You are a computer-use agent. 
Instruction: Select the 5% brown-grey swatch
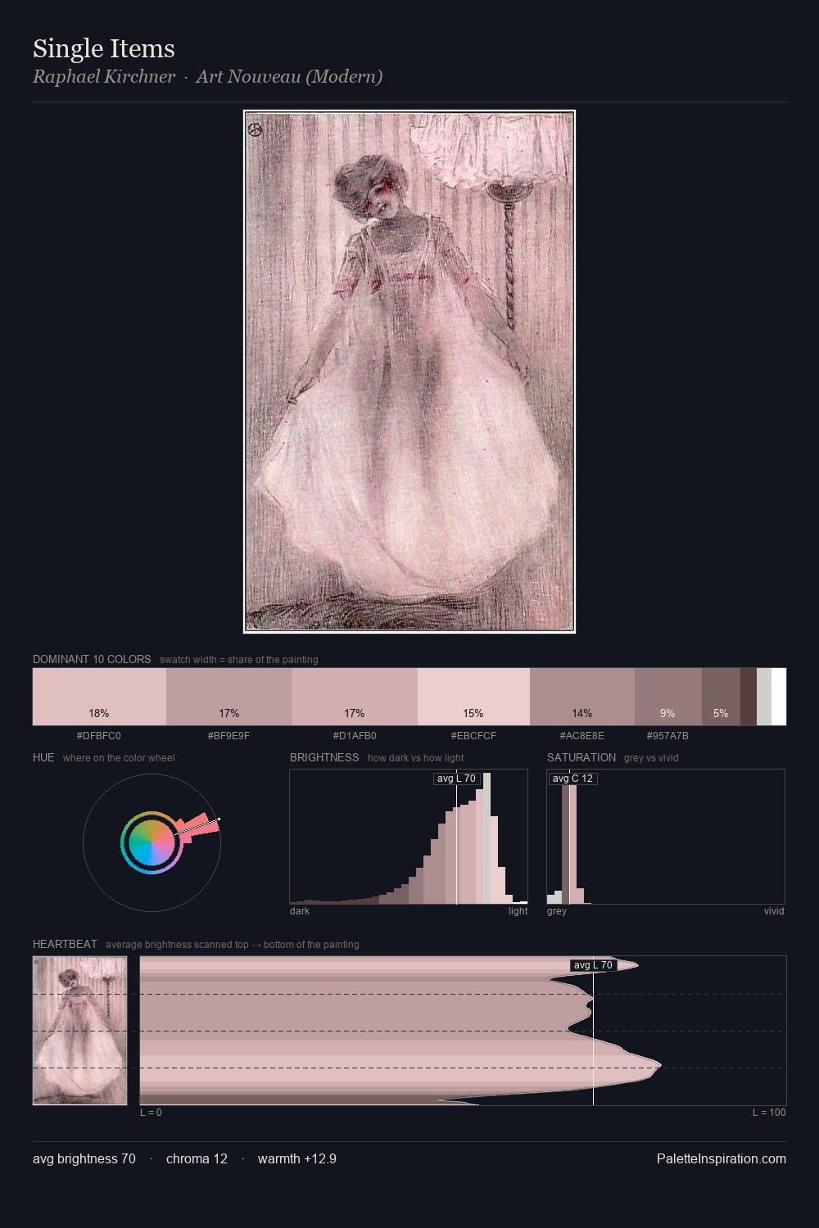pyautogui.click(x=721, y=697)
